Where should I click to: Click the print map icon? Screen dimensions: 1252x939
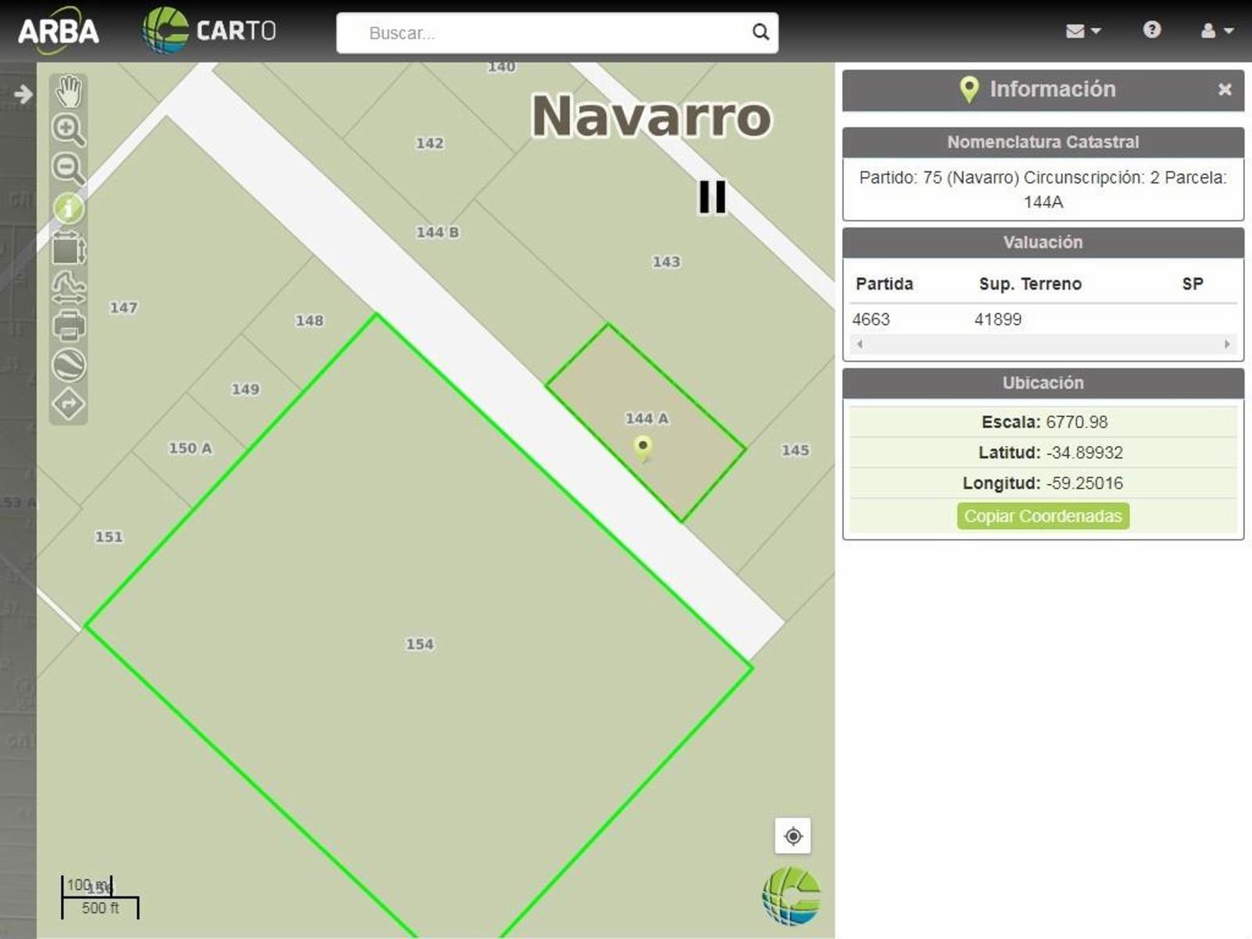pos(69,326)
